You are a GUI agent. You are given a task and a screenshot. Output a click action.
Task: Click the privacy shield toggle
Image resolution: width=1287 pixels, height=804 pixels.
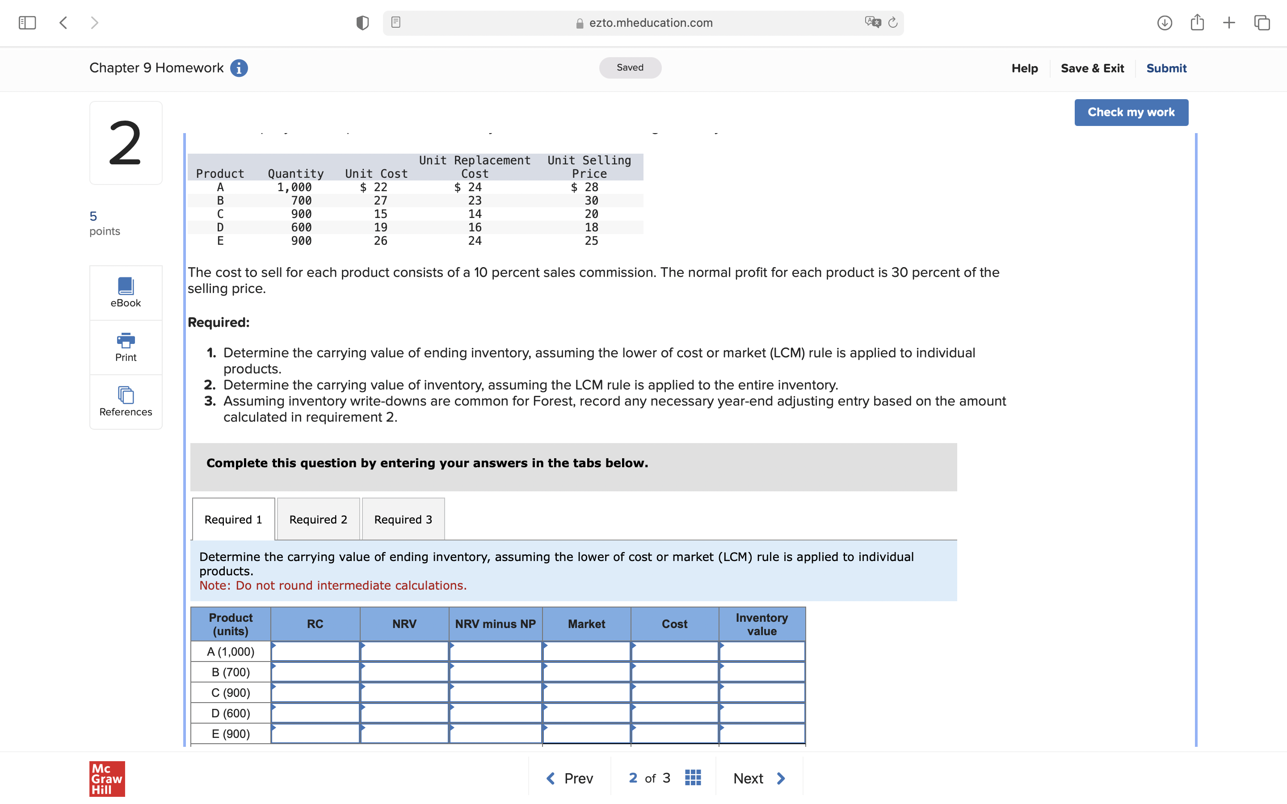362,22
